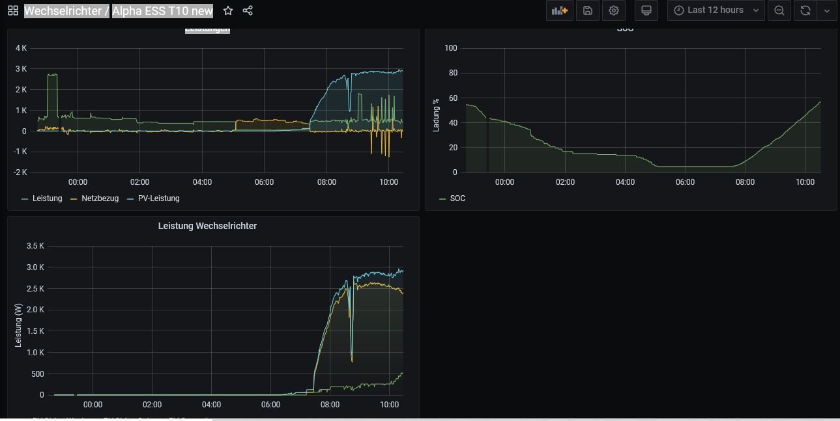Zoom out the time range
Image resolution: width=840 pixels, height=421 pixels.
(x=779, y=10)
